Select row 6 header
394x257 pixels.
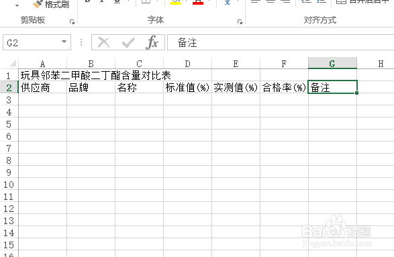[9, 136]
